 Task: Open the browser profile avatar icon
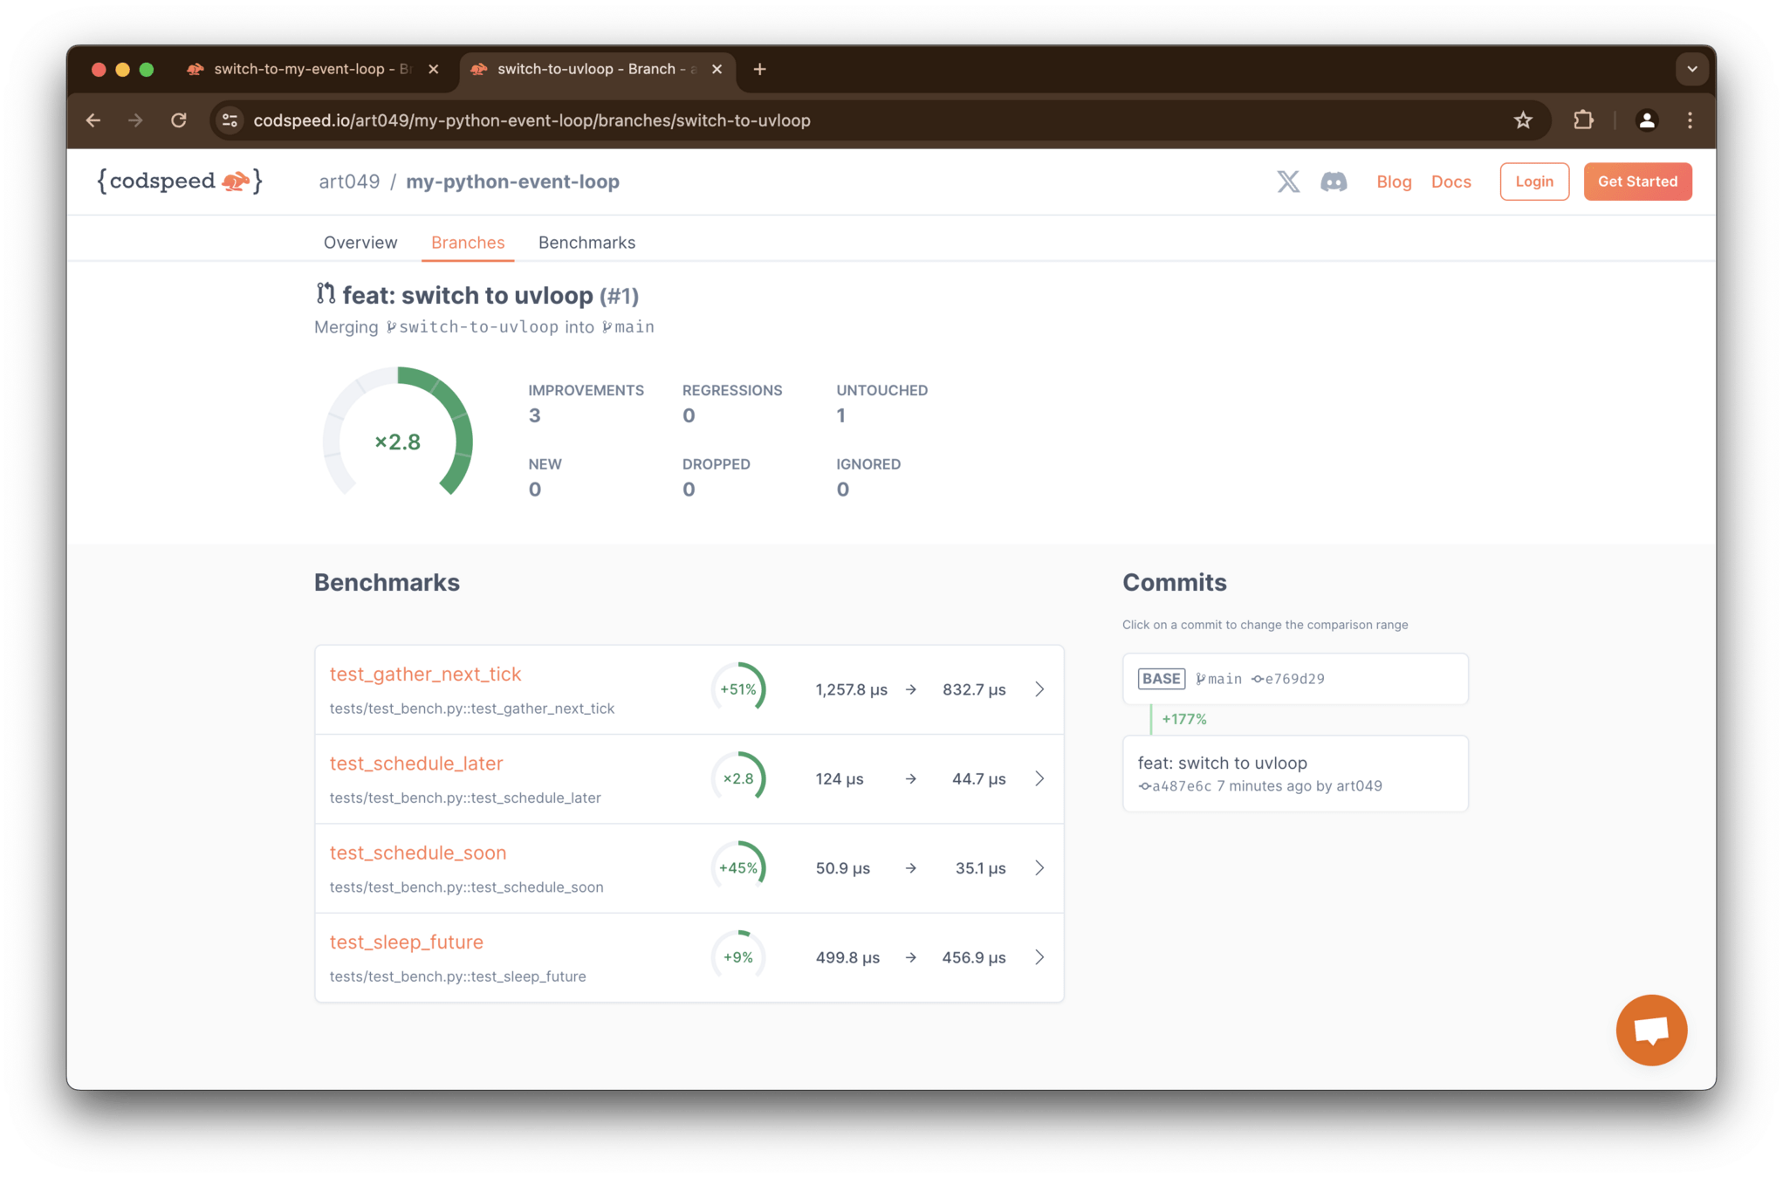pyautogui.click(x=1646, y=120)
